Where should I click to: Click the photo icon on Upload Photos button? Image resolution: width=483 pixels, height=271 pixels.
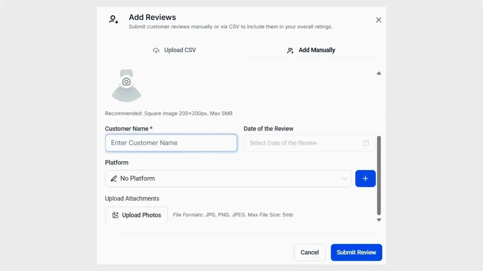point(115,215)
